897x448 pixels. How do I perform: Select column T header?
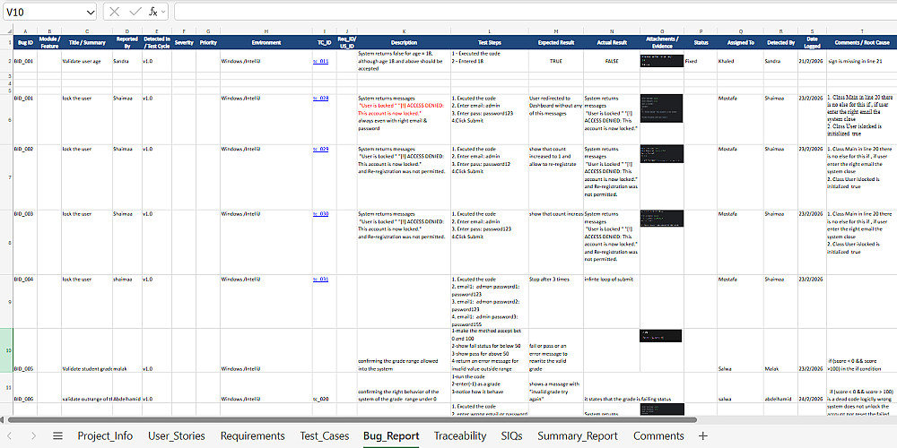click(x=861, y=30)
